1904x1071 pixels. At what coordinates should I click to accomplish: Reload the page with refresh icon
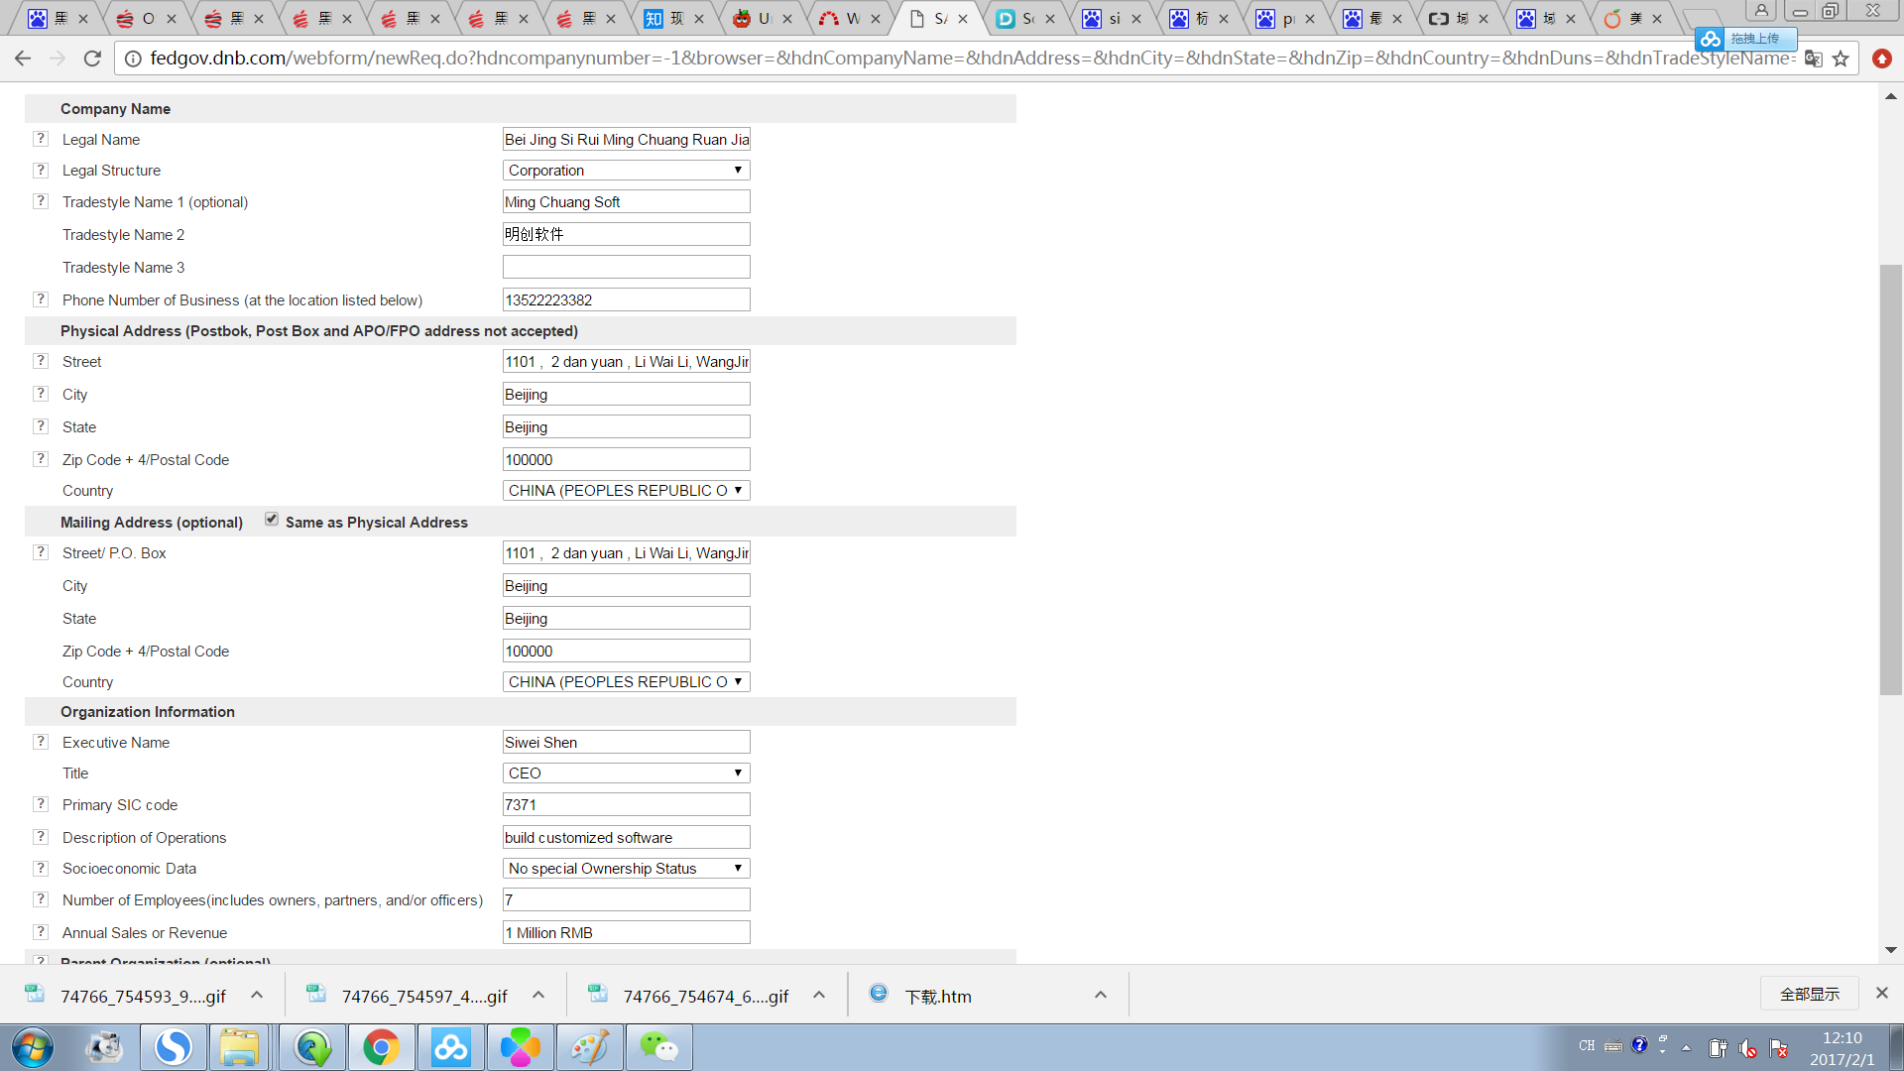click(x=92, y=59)
